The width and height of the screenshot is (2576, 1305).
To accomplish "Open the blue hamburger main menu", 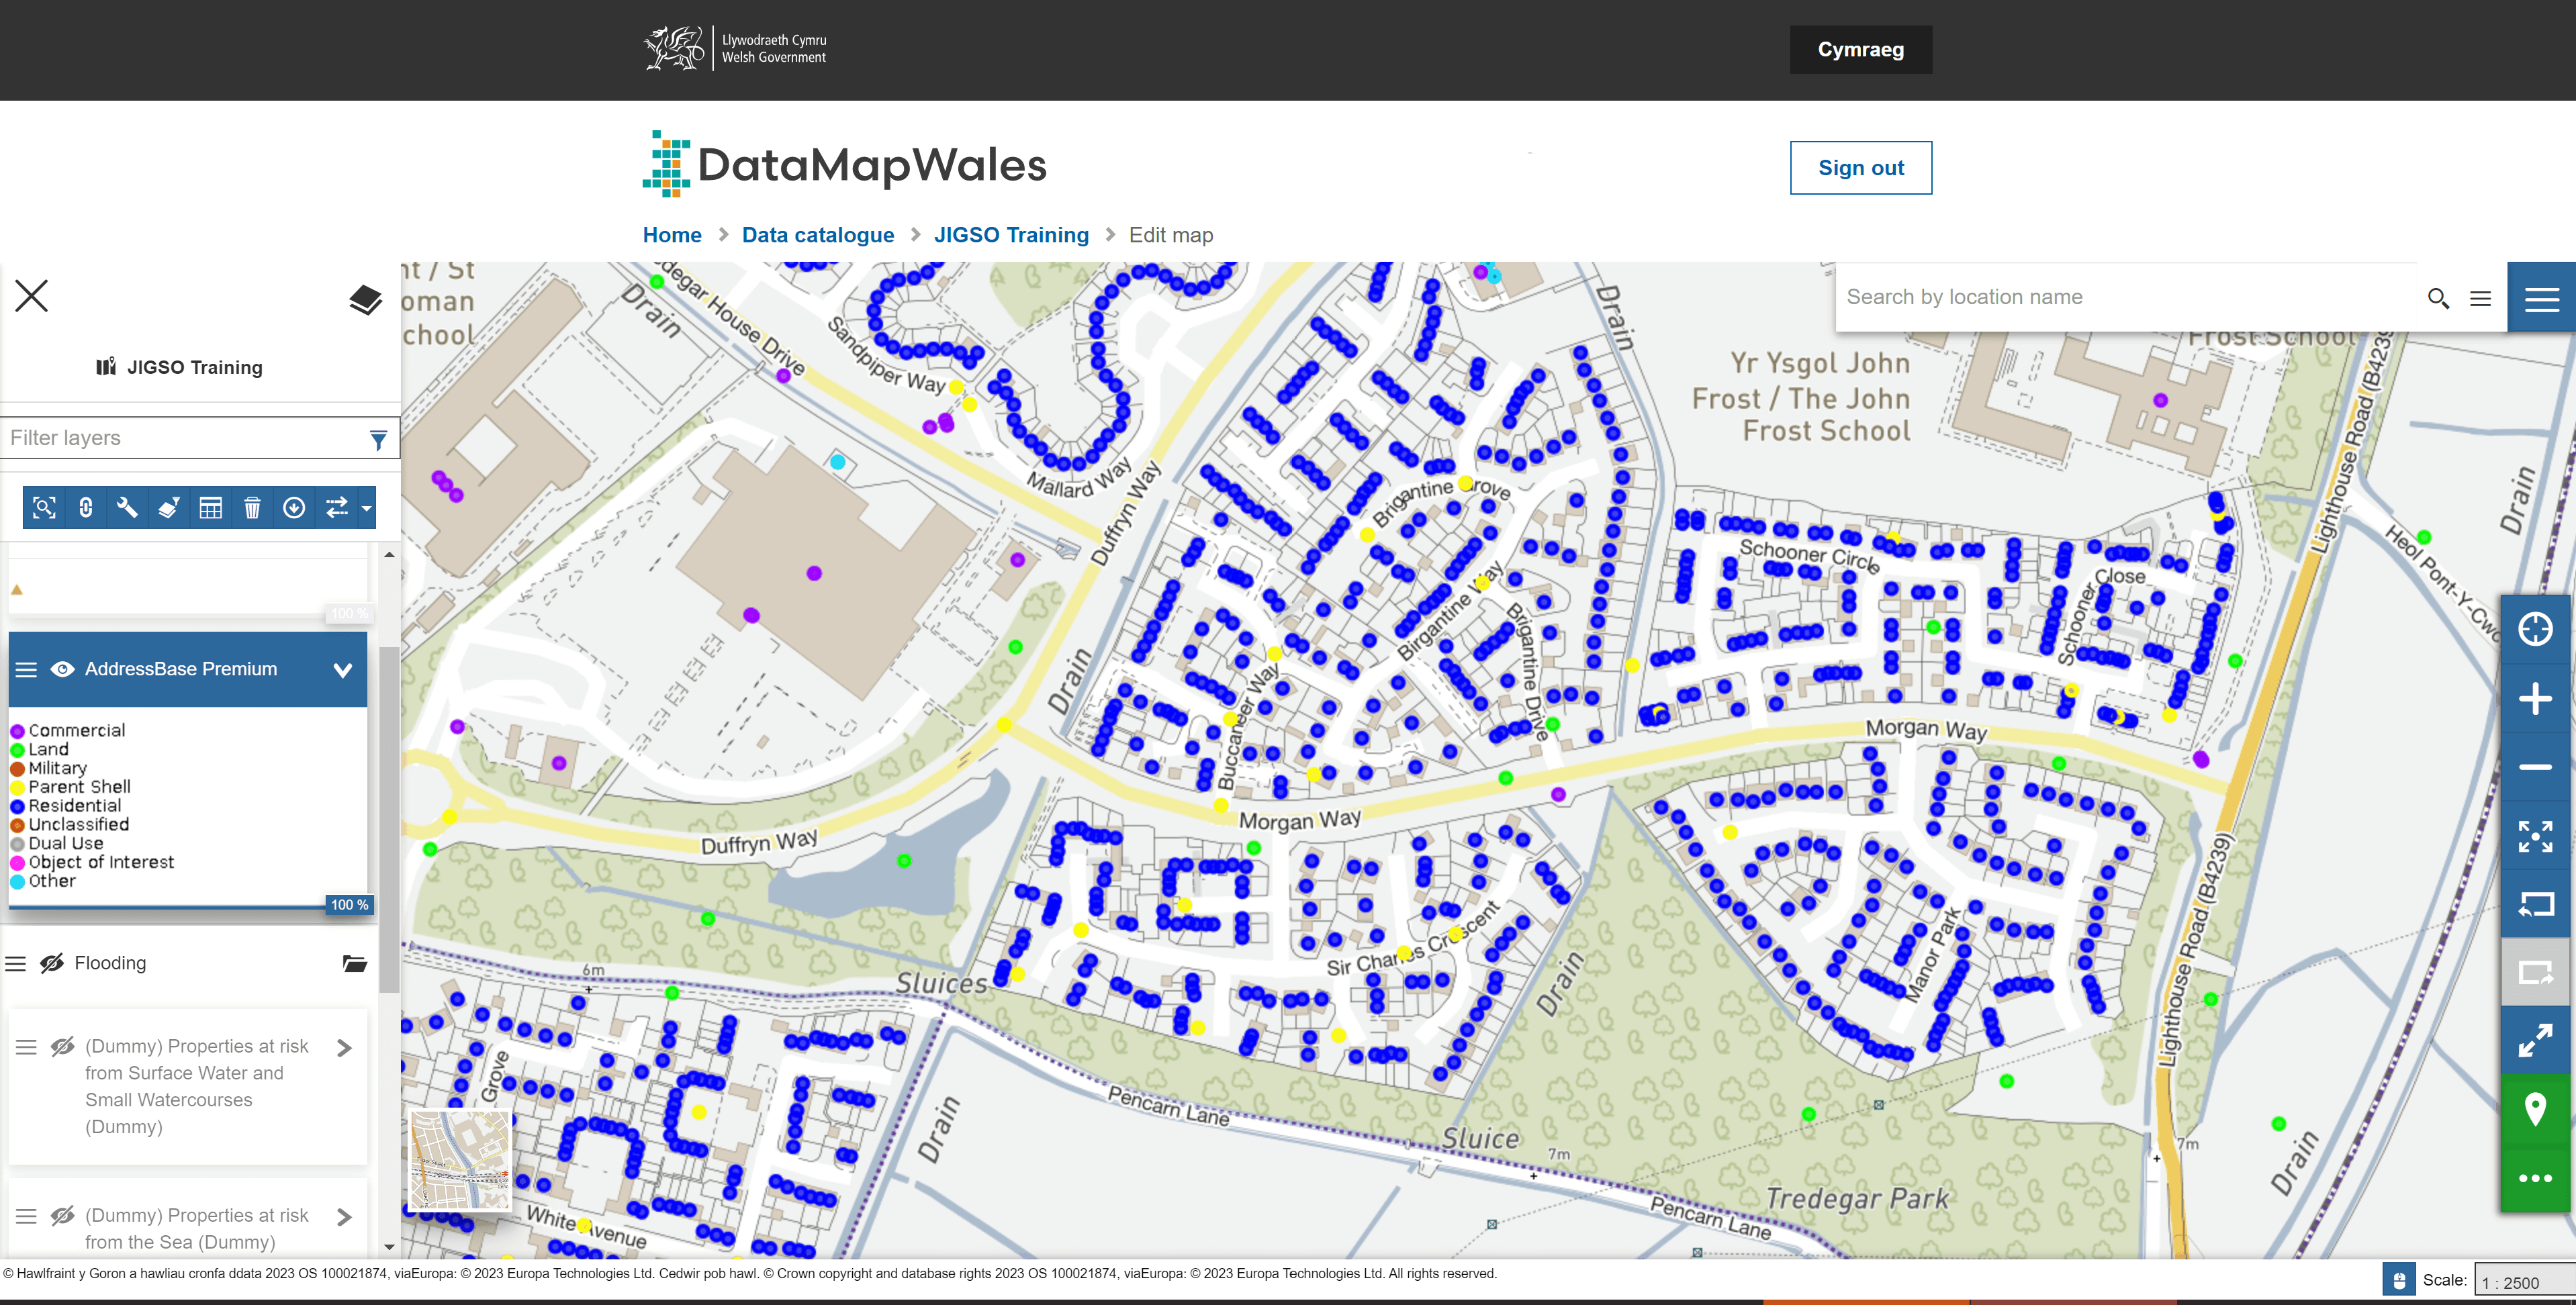I will pyautogui.click(x=2541, y=298).
